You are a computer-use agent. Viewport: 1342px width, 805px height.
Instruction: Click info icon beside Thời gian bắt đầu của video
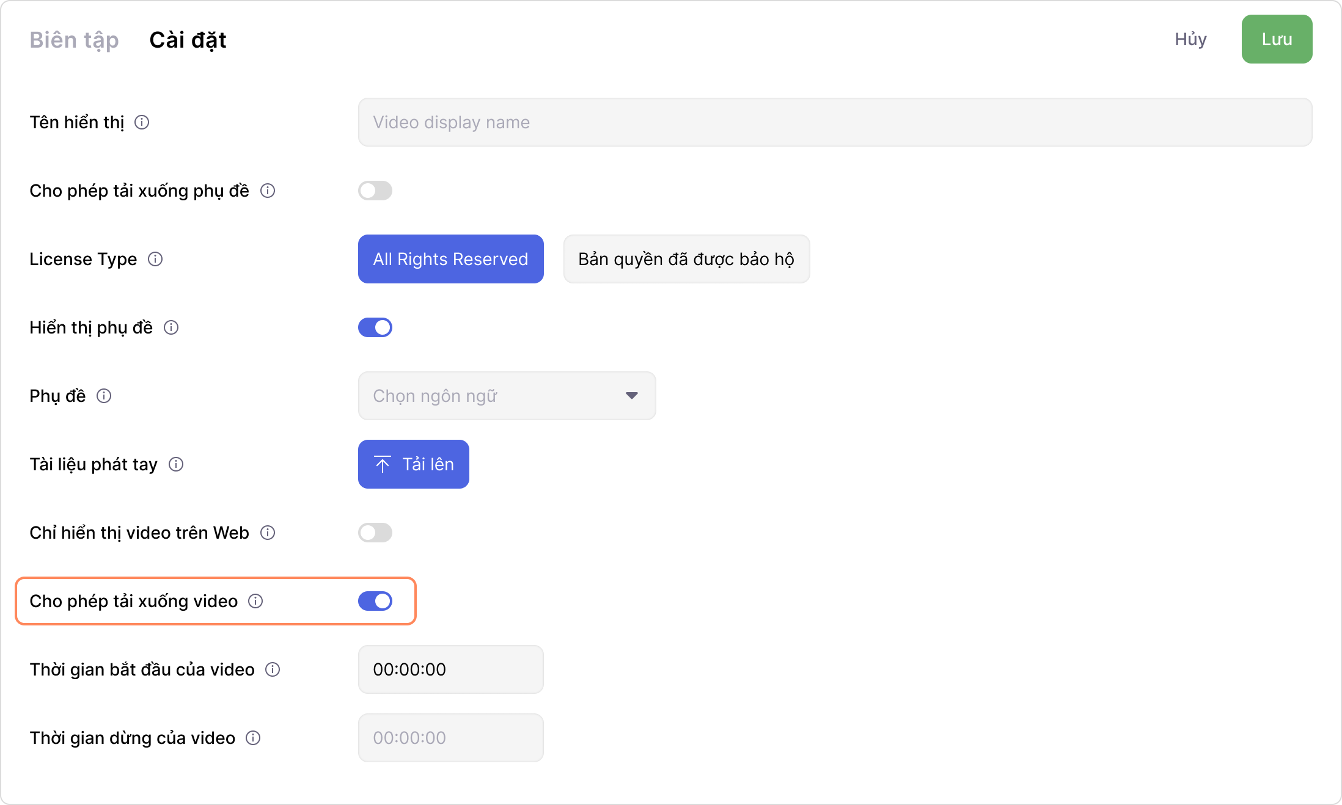(x=273, y=669)
